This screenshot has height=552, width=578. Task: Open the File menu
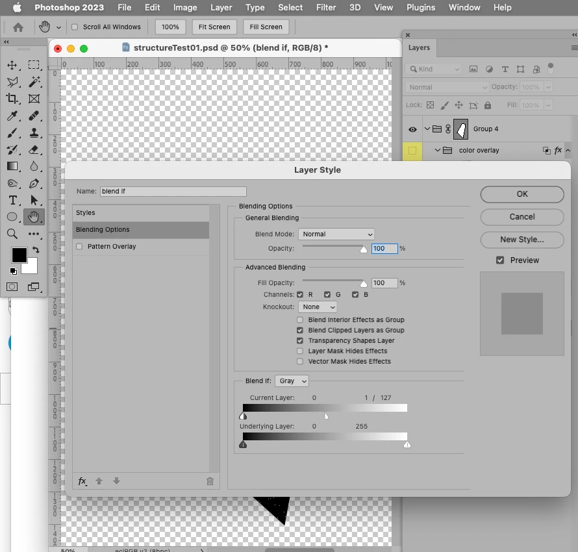[125, 7]
